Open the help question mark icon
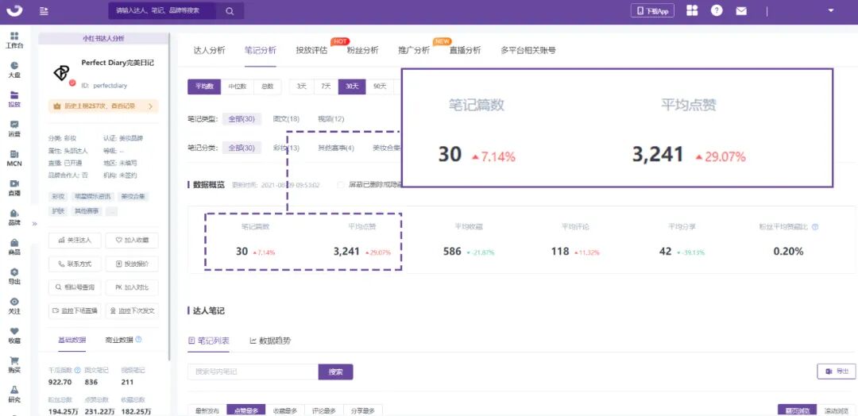Image resolution: width=858 pixels, height=416 pixels. click(x=717, y=11)
